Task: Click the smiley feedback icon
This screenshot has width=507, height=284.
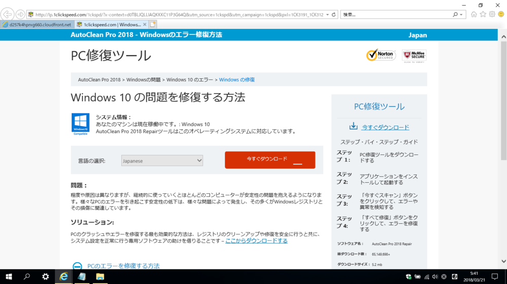Action: (501, 15)
